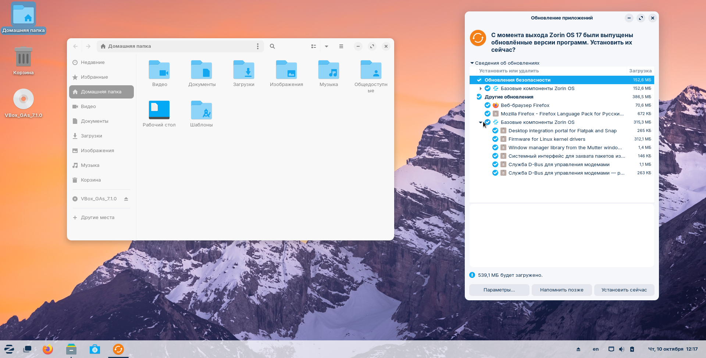Select Изображения in file manager sidebar
Viewport: 706px width, 358px height.
point(101,151)
